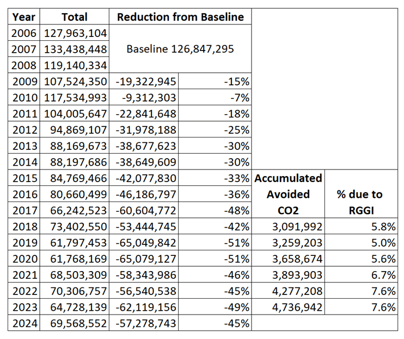Select the 6.7% RGGI cell for 2021
The width and height of the screenshot is (404, 339).
(382, 275)
